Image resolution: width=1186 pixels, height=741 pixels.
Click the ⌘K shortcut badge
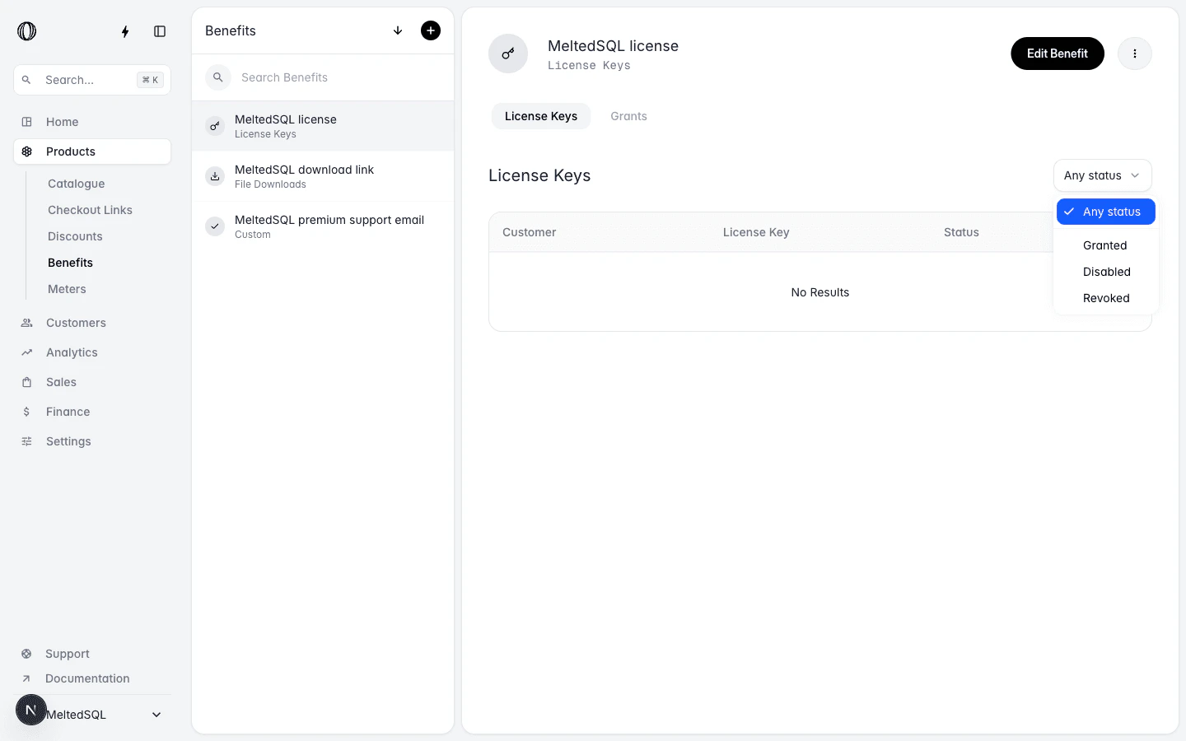click(x=150, y=80)
